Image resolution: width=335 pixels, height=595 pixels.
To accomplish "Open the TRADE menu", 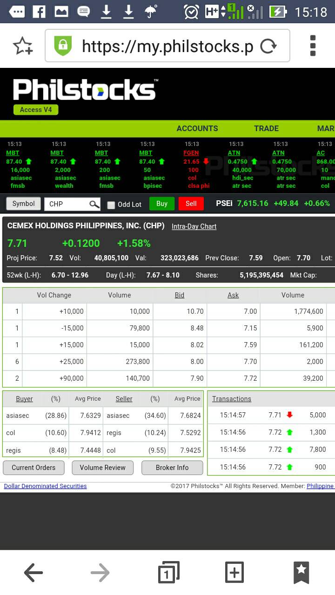I will click(x=266, y=128).
